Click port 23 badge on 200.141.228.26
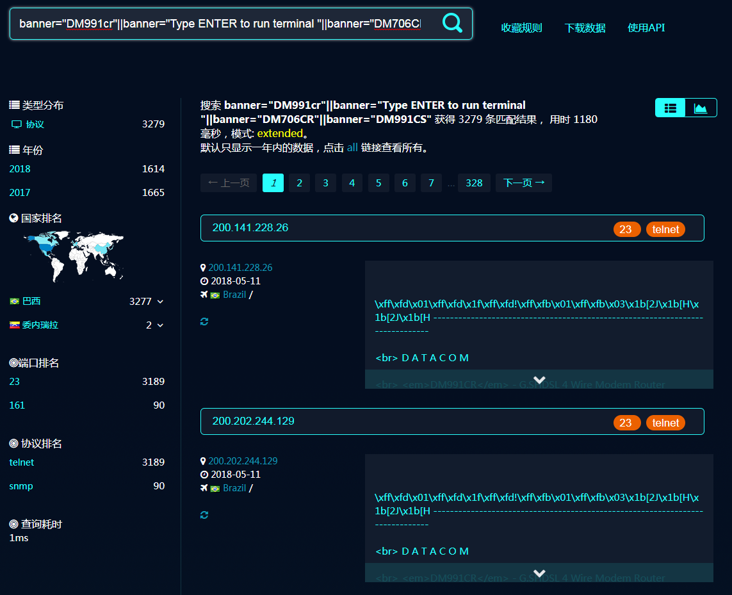The image size is (732, 595). [626, 229]
